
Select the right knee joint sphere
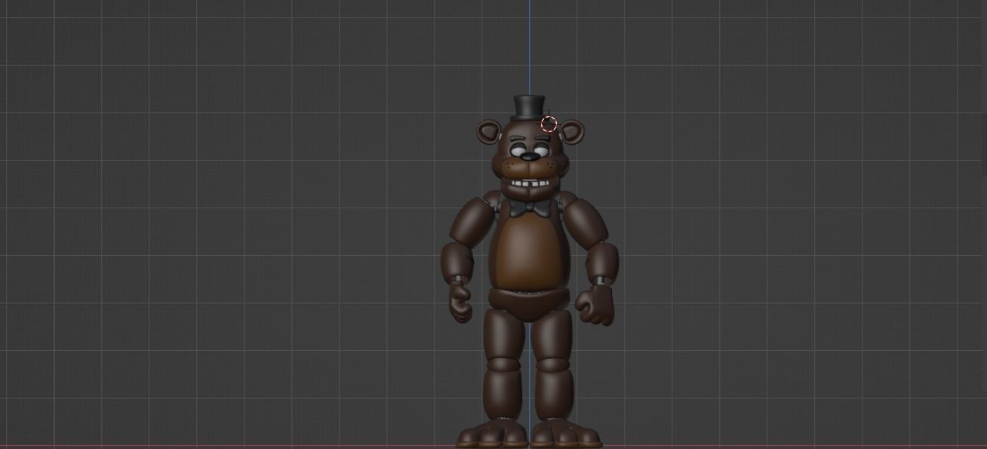coord(503,364)
